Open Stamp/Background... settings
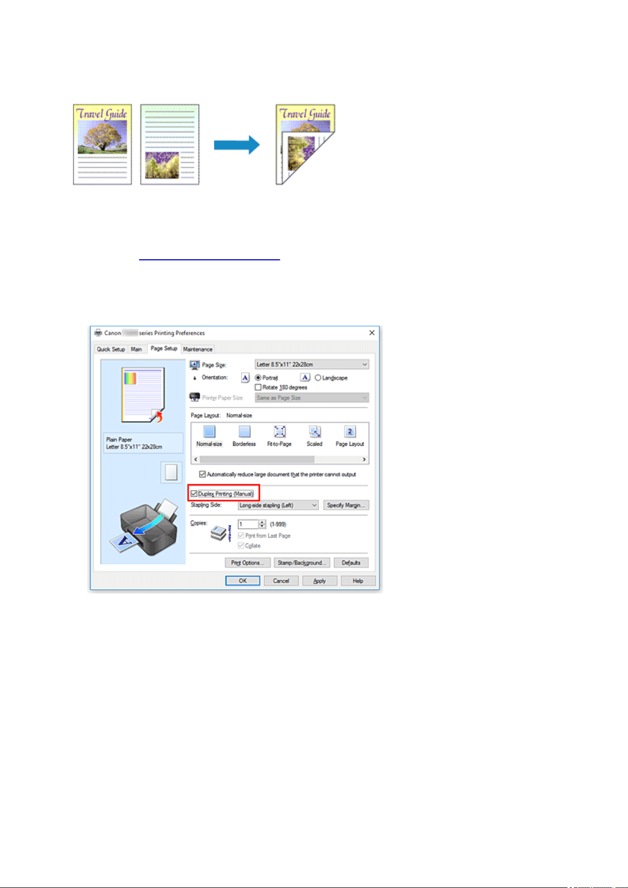 [302, 563]
